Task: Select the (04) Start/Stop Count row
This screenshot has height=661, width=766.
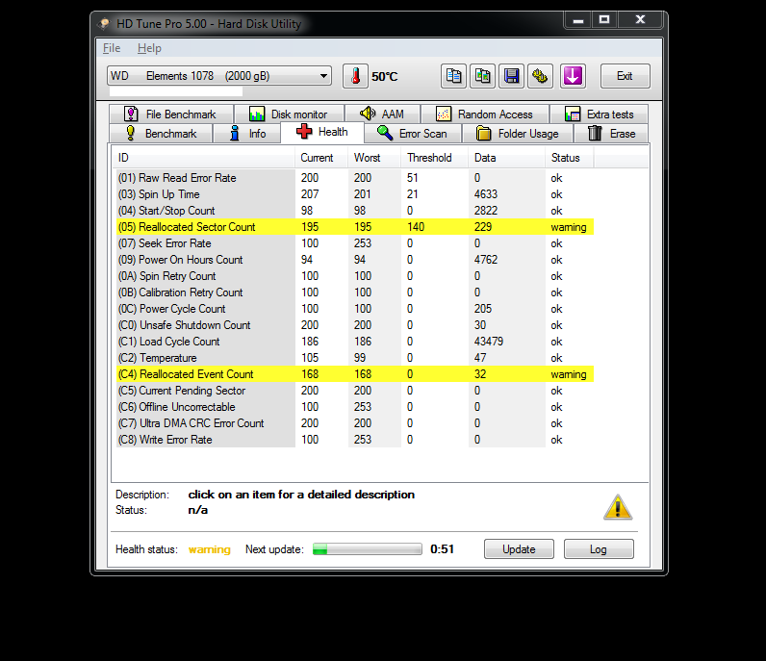Action: point(355,211)
